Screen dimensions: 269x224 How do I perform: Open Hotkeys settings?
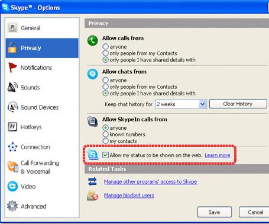42,127
